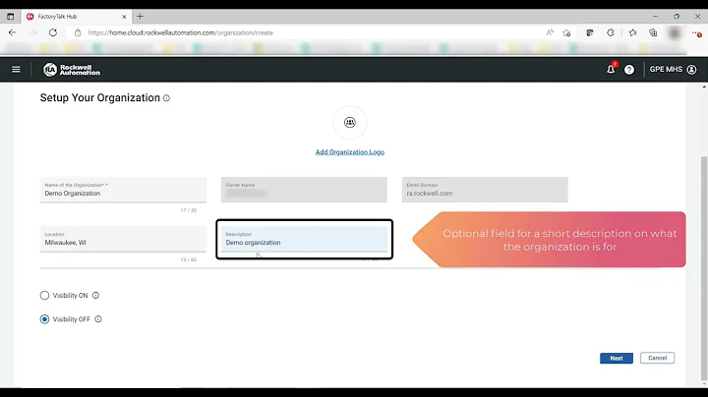Click the browser profile avatar
708x397 pixels.
pyautogui.click(x=675, y=32)
